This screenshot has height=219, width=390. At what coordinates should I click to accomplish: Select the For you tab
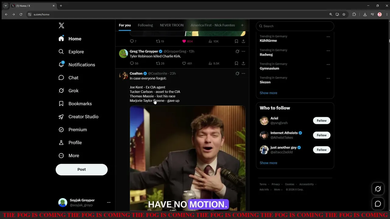pos(125,25)
